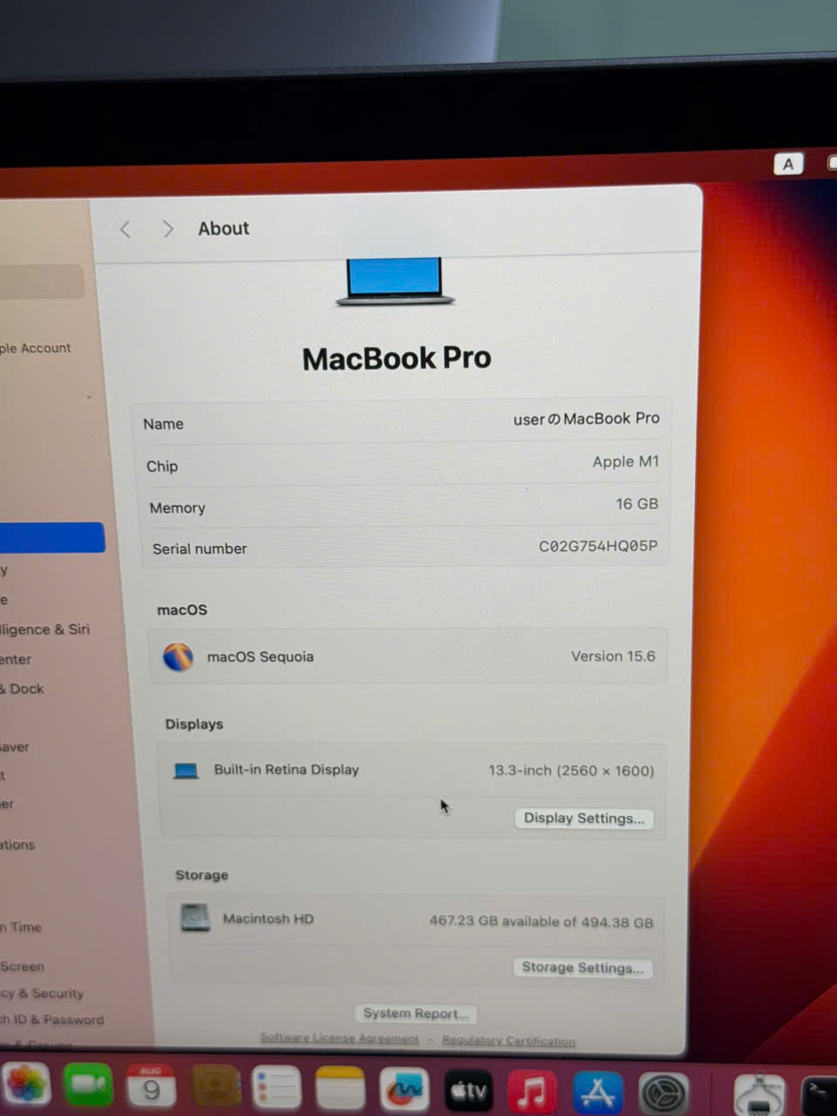The image size is (837, 1116).
Task: Select Apple Account in the sidebar
Action: (36, 348)
